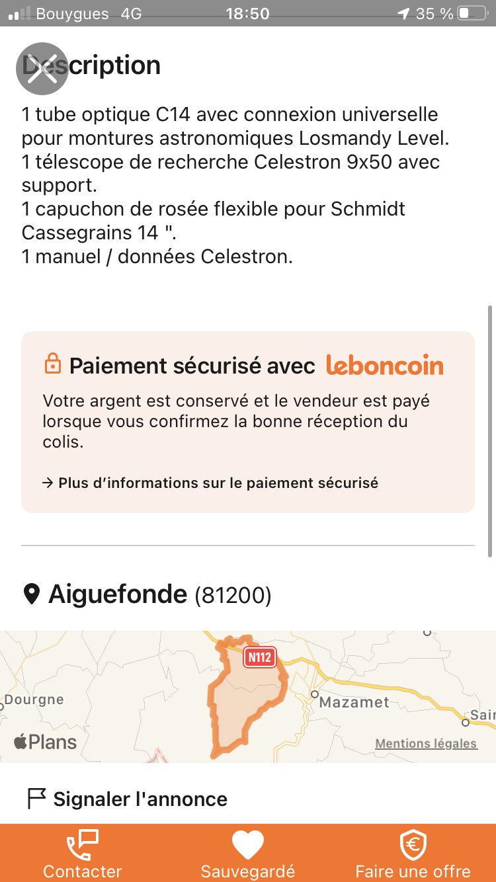Tap the page scrollbar on right edge
The height and width of the screenshot is (882, 496).
tap(490, 430)
